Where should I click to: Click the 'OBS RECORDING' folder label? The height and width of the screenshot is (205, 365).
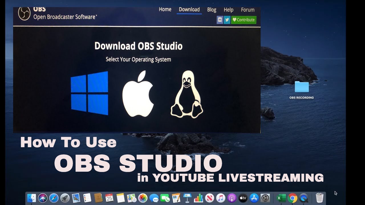[301, 98]
